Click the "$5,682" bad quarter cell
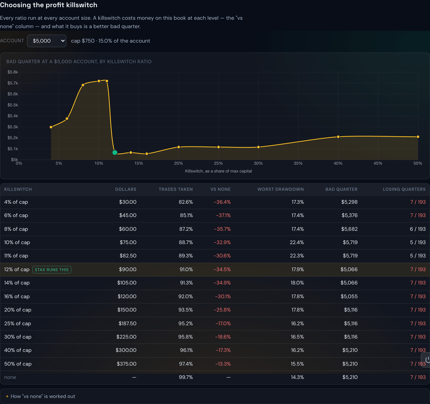 coord(349,229)
